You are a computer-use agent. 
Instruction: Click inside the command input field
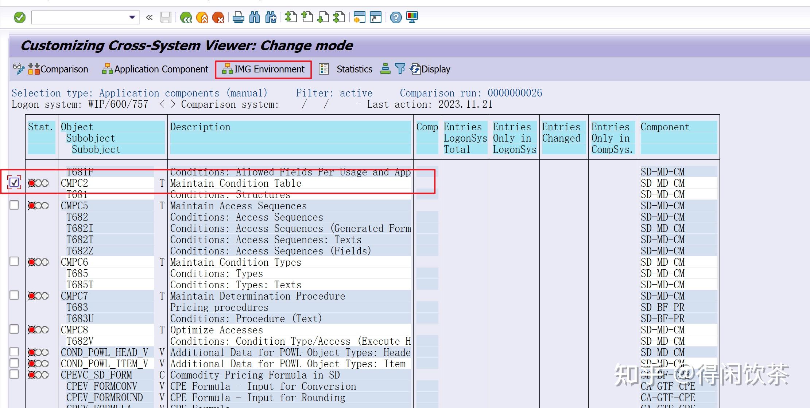click(80, 17)
